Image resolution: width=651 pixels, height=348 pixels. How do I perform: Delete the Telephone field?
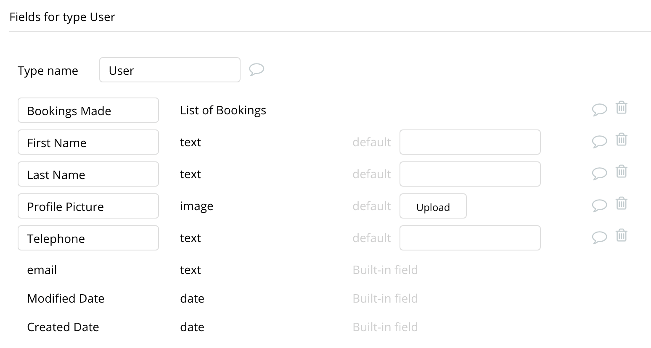pos(622,235)
